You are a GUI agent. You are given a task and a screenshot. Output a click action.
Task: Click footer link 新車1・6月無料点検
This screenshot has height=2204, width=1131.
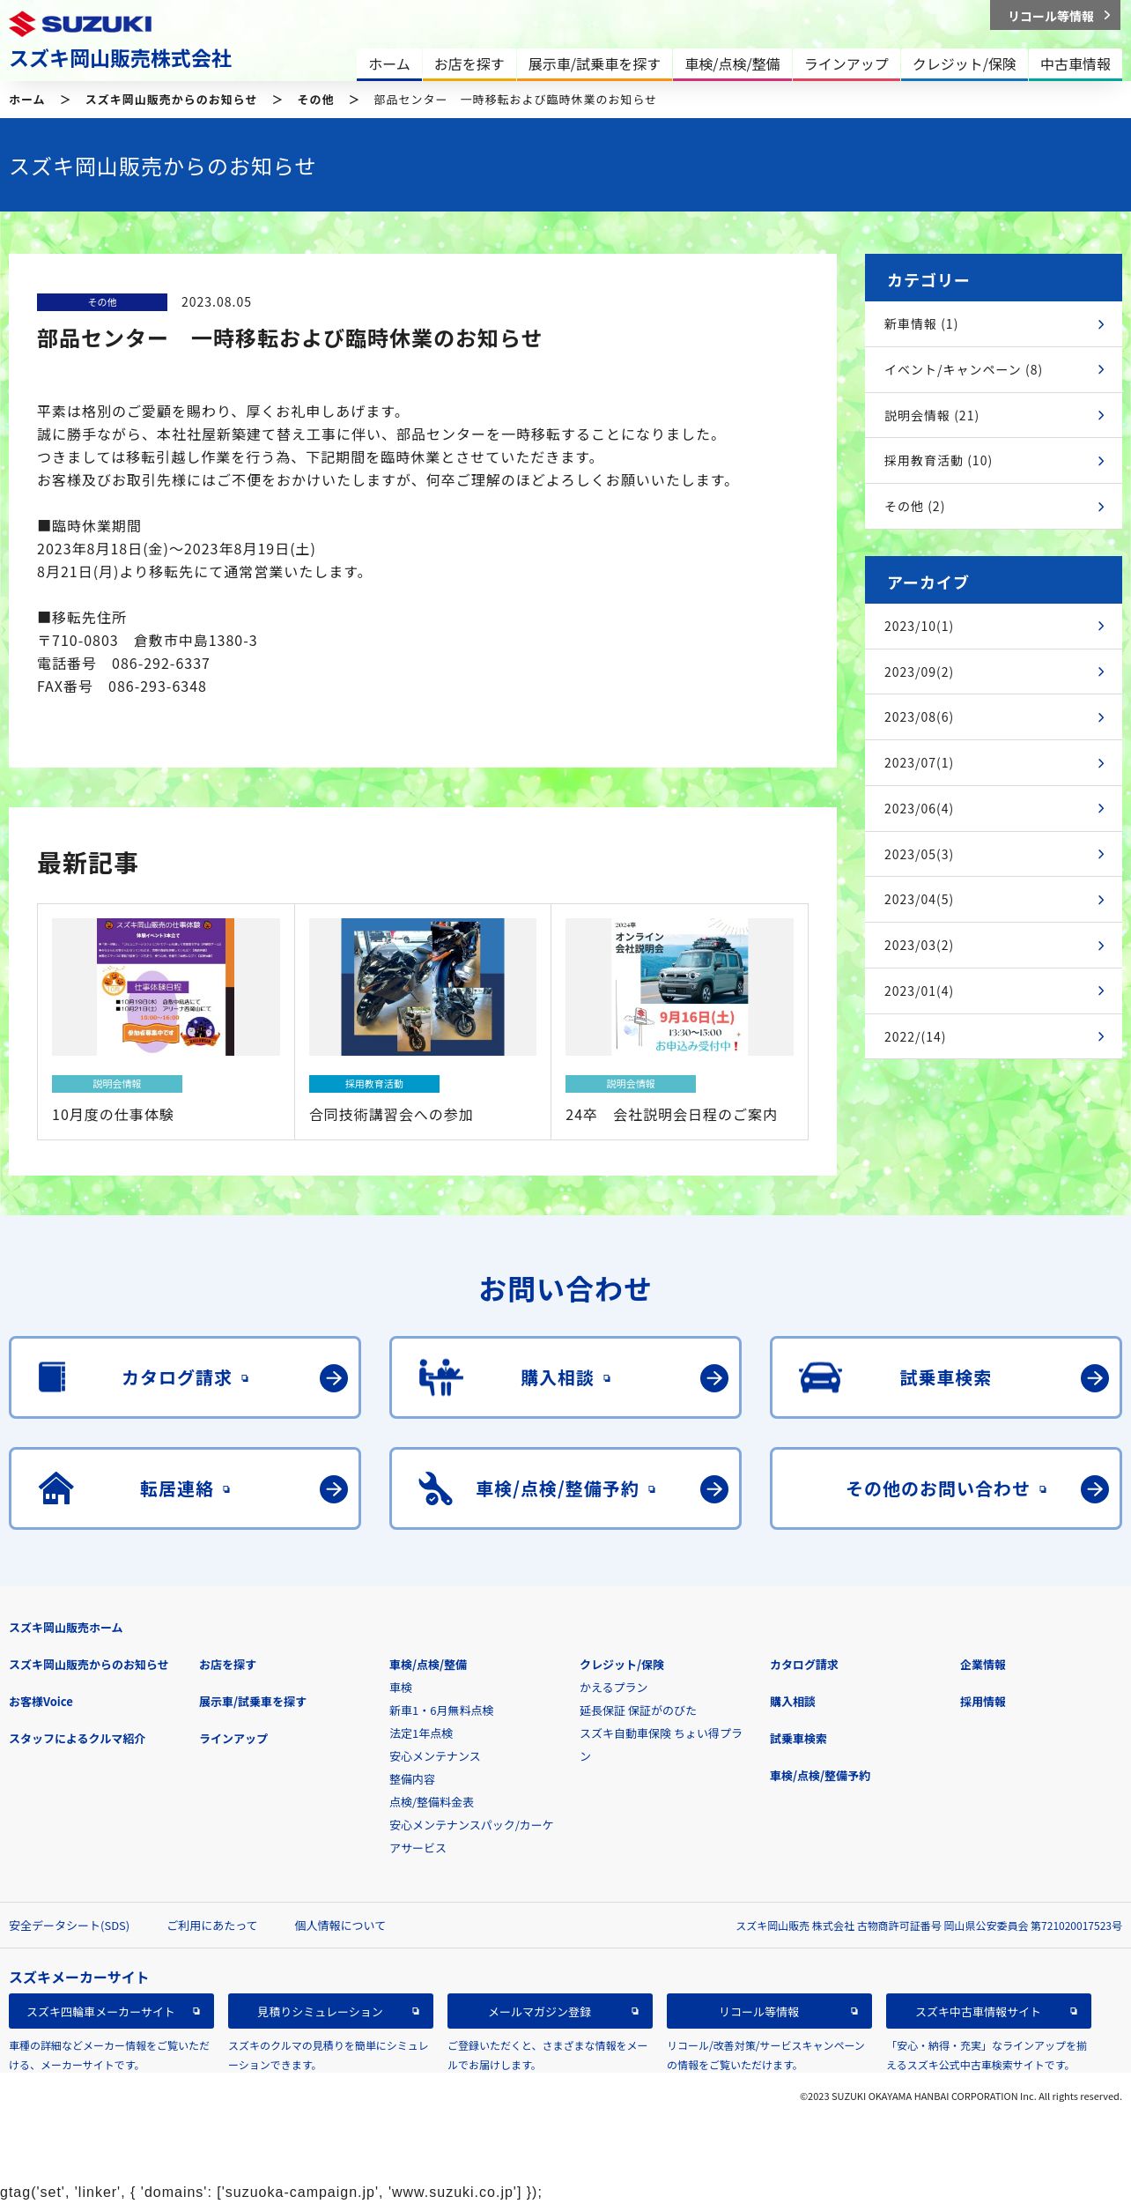click(x=441, y=1711)
